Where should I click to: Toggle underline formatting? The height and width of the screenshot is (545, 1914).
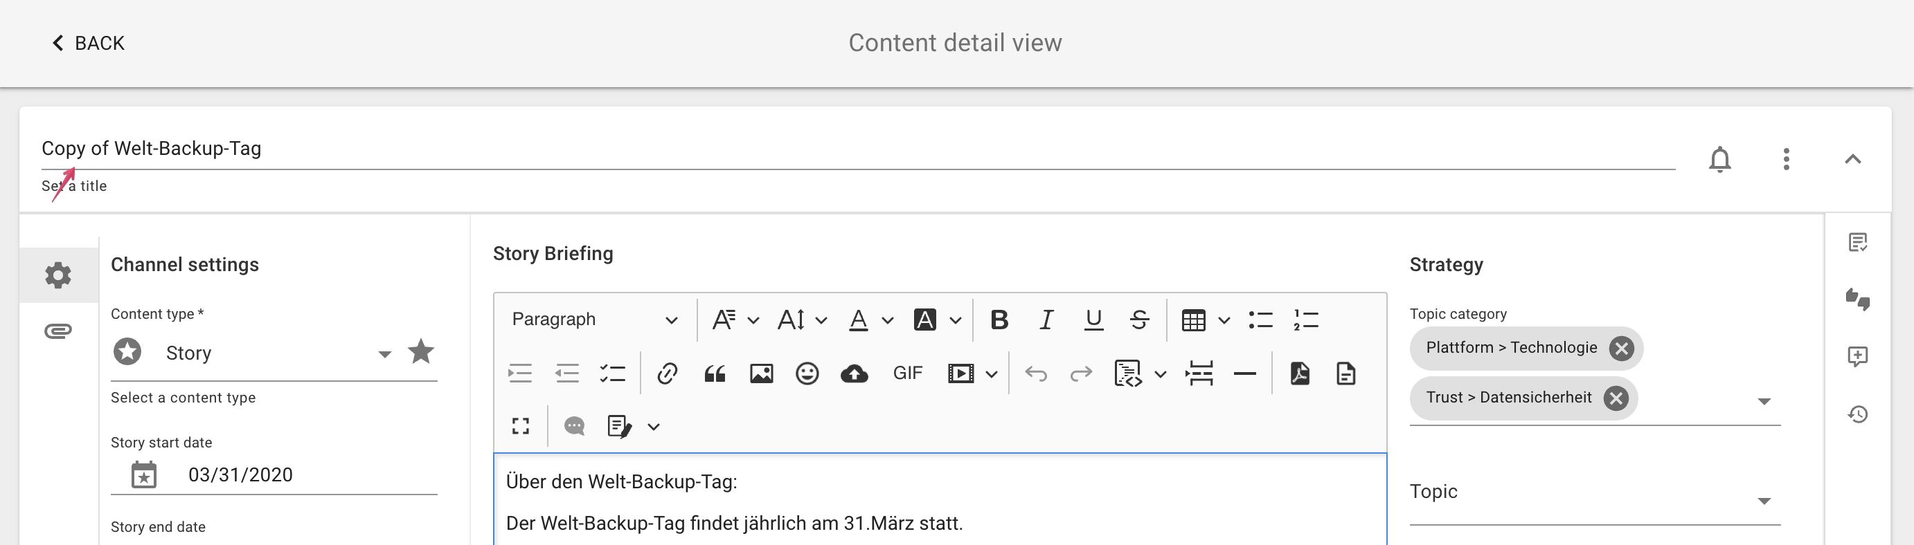tap(1093, 320)
